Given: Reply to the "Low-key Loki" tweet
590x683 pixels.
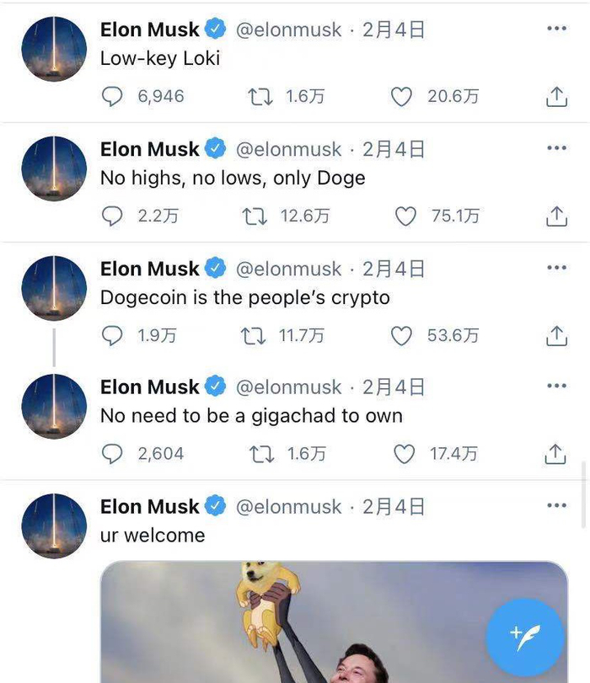Looking at the screenshot, I should pyautogui.click(x=112, y=96).
